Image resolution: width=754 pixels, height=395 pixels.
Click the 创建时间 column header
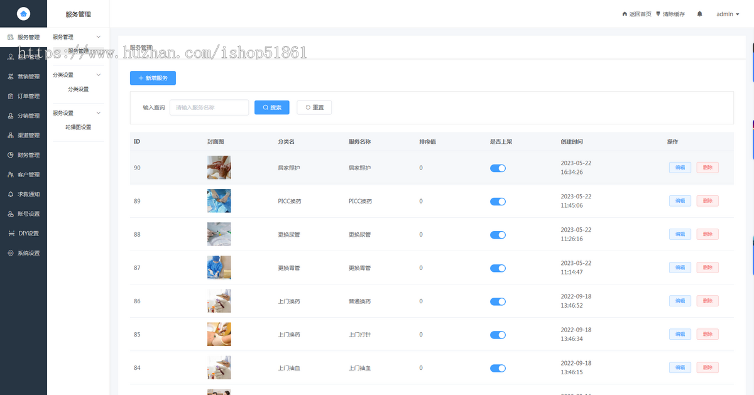[x=571, y=142]
